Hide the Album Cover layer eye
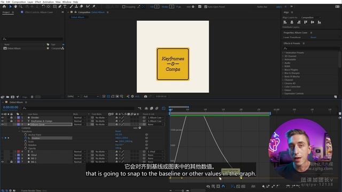342x192 pixels. click(3, 124)
